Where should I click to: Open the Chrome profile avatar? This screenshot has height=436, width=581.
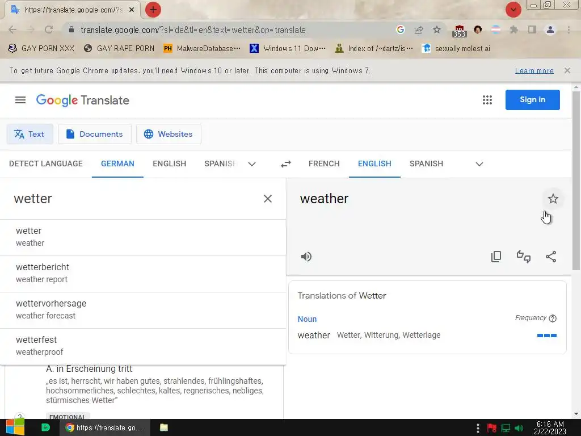pos(550,30)
